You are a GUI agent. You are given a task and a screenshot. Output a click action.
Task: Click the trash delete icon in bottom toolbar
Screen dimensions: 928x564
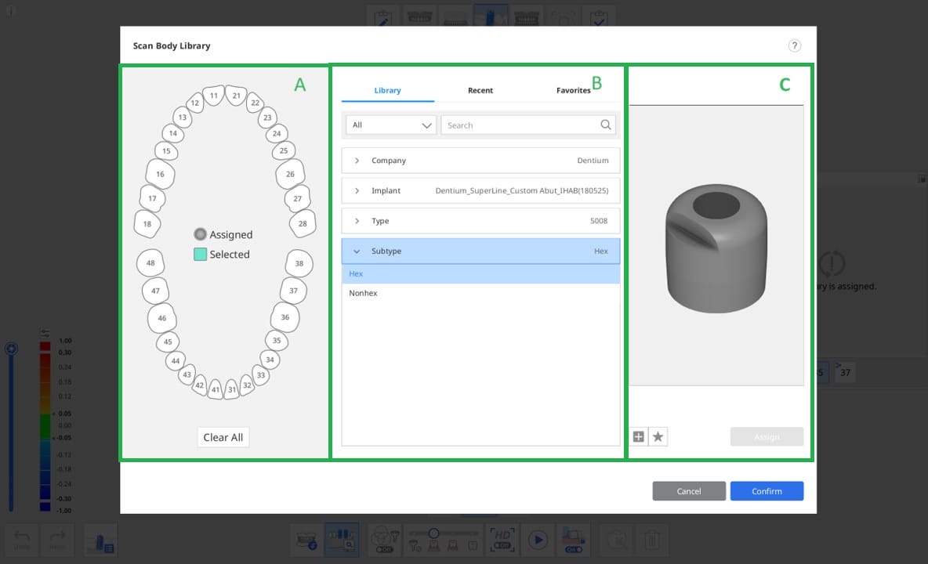pyautogui.click(x=651, y=540)
